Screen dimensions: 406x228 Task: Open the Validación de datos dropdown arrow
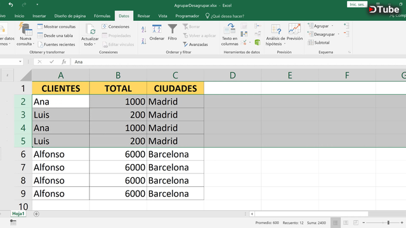(x=250, y=42)
